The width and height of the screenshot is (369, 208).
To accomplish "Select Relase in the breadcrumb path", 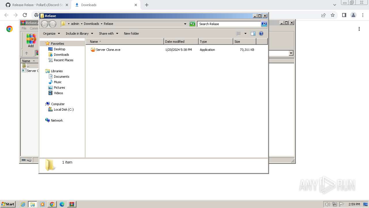I will pos(108,24).
